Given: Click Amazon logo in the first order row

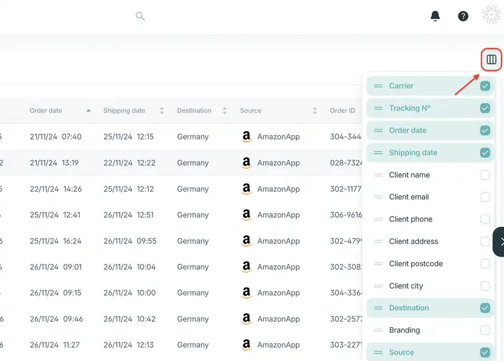Looking at the screenshot, I should [246, 137].
